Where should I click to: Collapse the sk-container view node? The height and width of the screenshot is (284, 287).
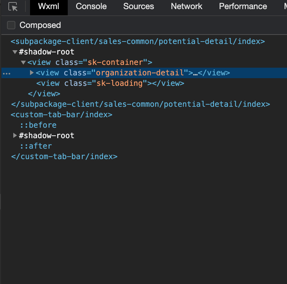[23, 62]
